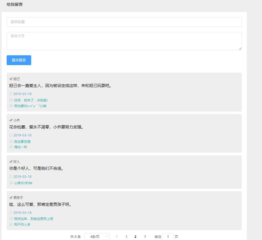This screenshot has width=262, height=240.
Task: Click the clock icon under 男孩子's message
Action: pos(11,213)
